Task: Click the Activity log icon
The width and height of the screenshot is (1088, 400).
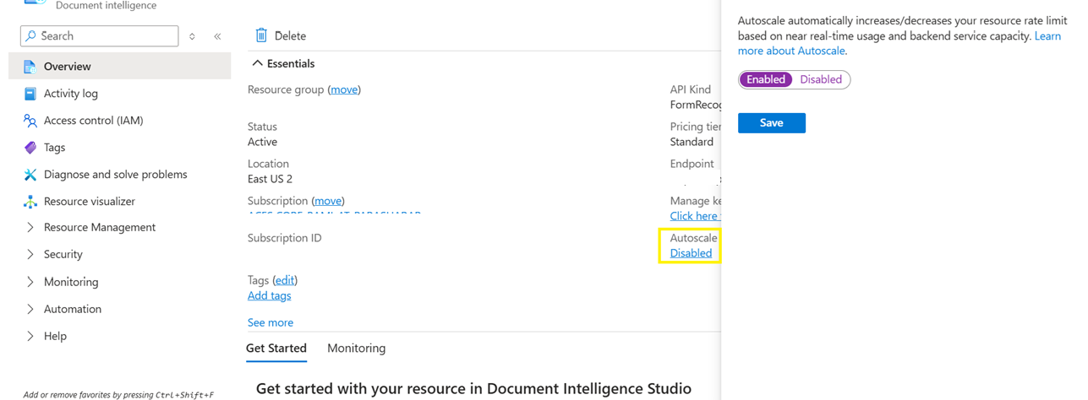Action: pyautogui.click(x=30, y=94)
